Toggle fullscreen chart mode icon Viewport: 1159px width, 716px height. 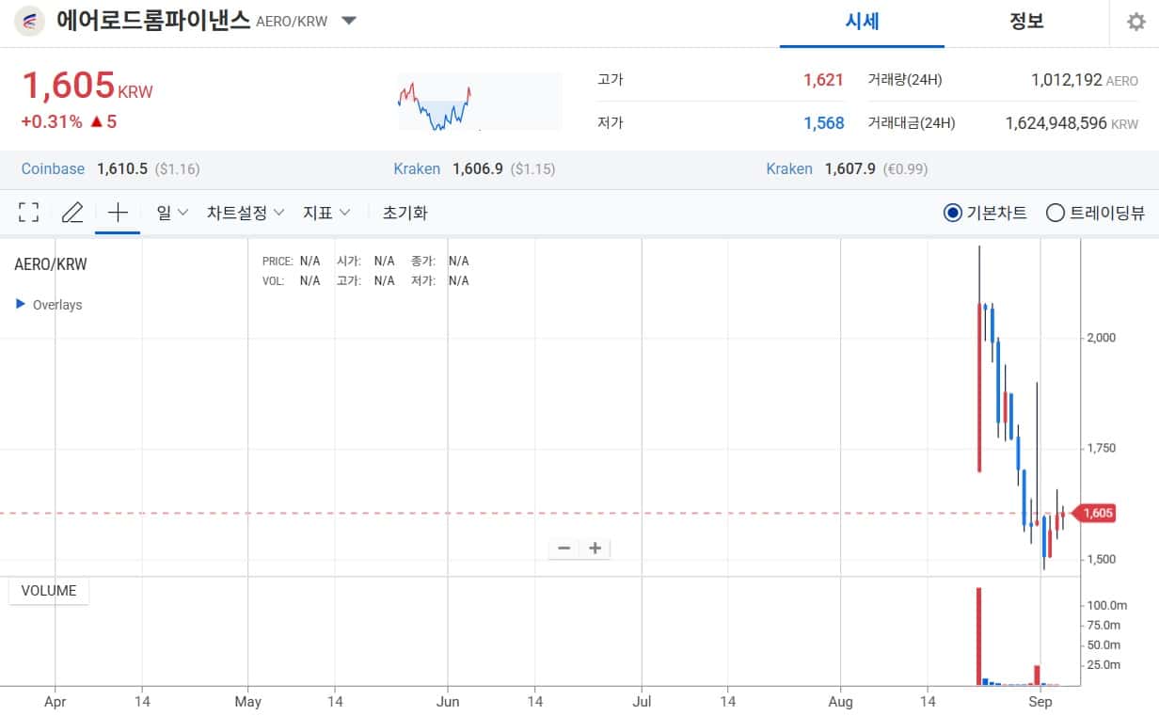tap(29, 213)
